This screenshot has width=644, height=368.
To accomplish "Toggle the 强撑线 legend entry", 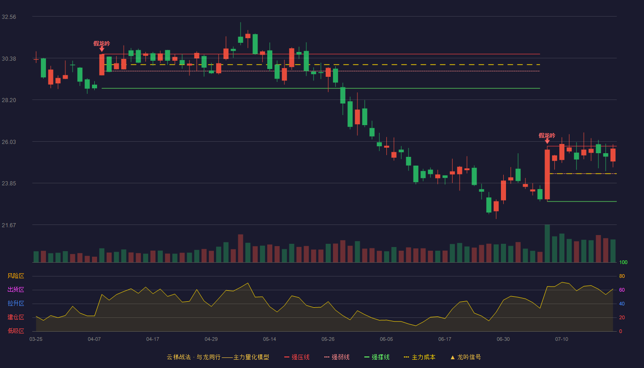I will pyautogui.click(x=377, y=357).
